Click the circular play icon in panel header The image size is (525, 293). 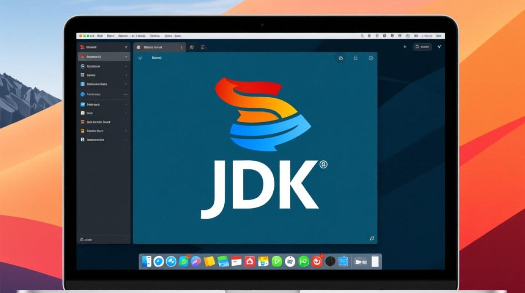[371, 58]
